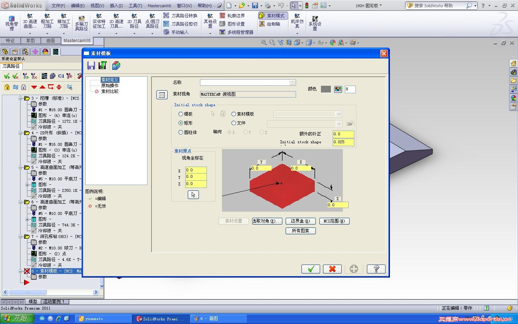This screenshot has height=324, width=518.
Task: Click the save icon in 素材模板 dialog
Action: coord(91,65)
